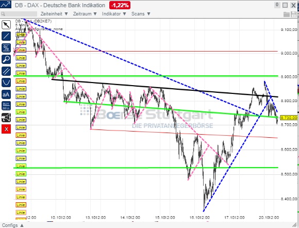Viewport: 299px width, 228px height.
Task: Click the 13.10 12:00 time axis label
Action: pos(96,218)
